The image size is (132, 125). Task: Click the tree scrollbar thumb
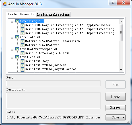(x=121, y=33)
